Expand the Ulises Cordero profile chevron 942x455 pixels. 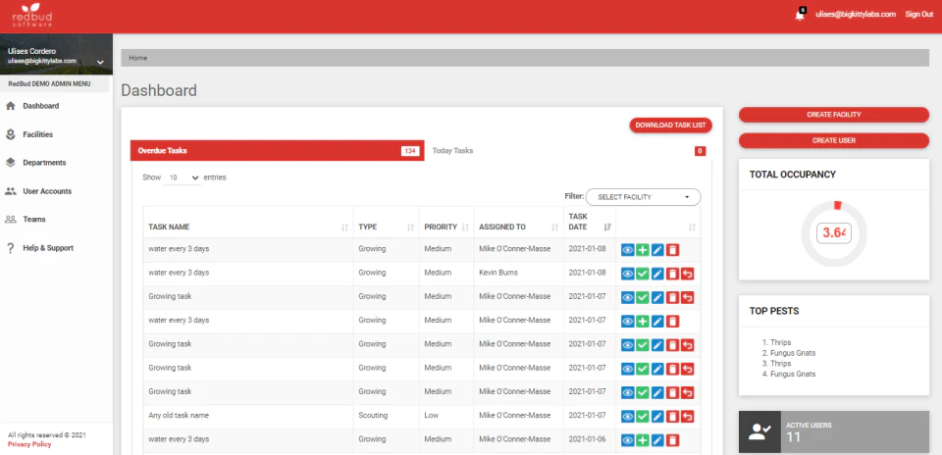click(x=100, y=62)
